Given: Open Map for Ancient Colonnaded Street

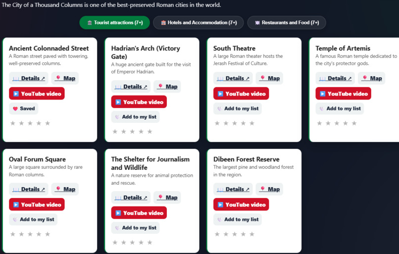Looking at the screenshot, I should click(65, 78).
